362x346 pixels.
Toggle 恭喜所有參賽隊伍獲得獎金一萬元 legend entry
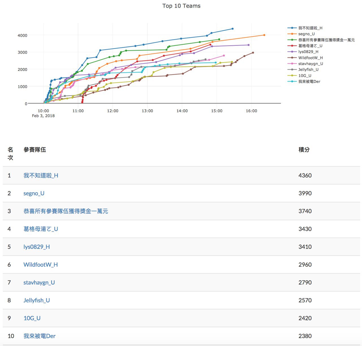click(x=321, y=40)
